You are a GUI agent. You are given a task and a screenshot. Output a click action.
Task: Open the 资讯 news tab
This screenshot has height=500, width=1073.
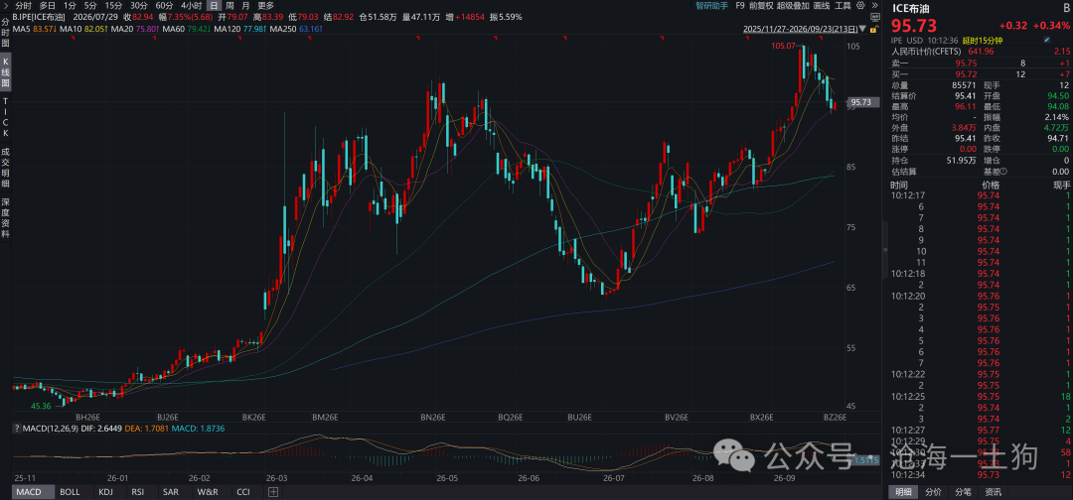992,492
